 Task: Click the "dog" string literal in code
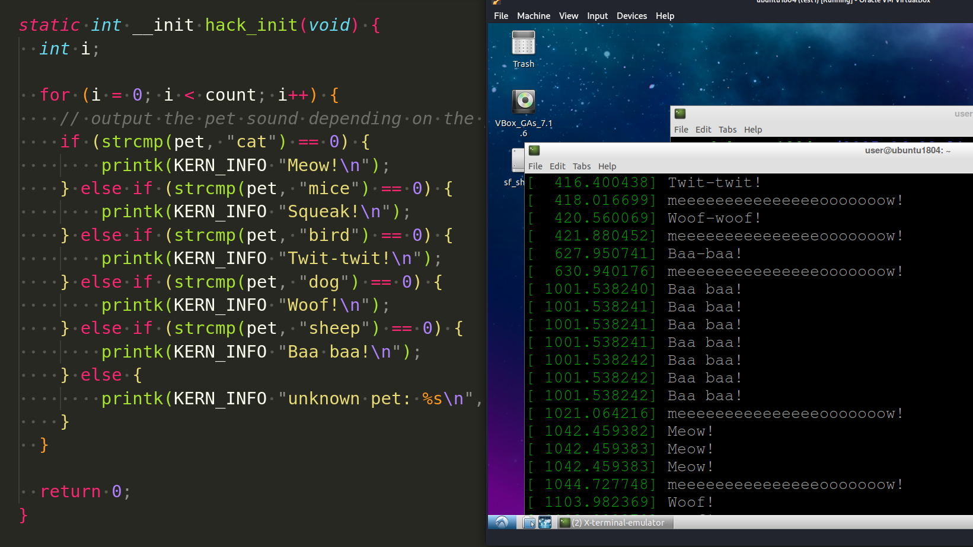tap(324, 282)
